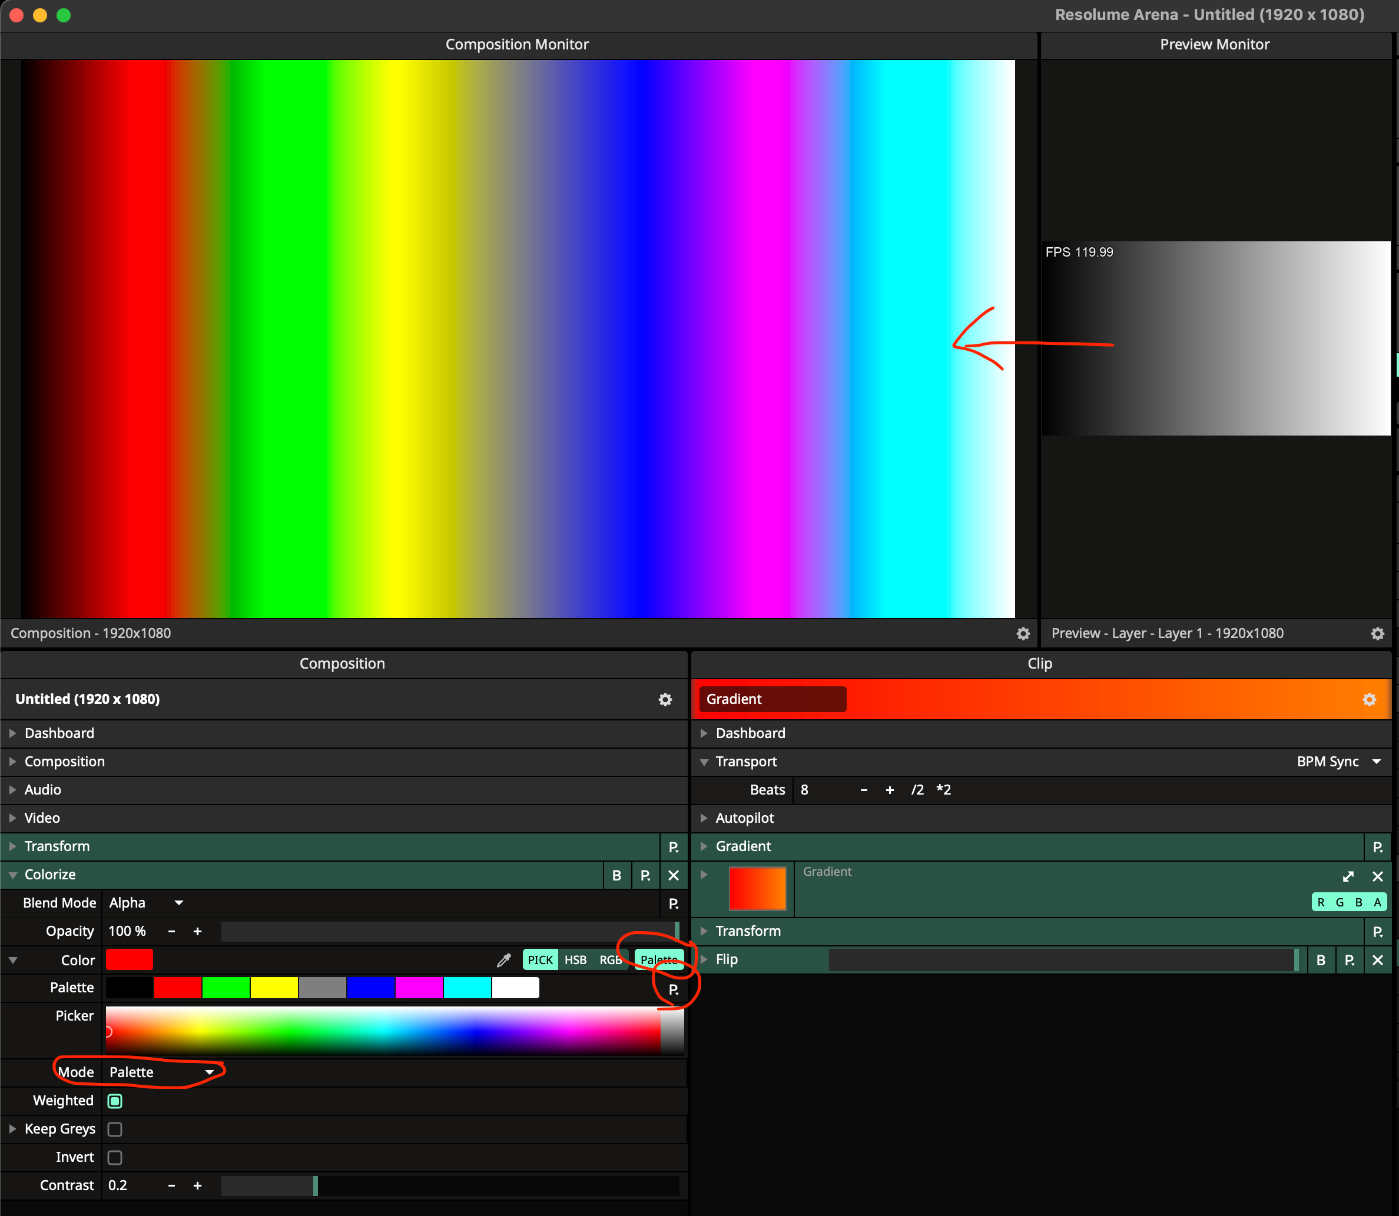1399x1216 pixels.
Task: Bypass the Flip effect with B
Action: [x=1320, y=959]
